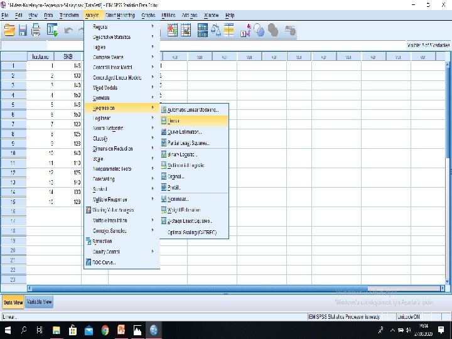Click the Value Labels toolbar icon
Image resolution: width=452 pixels, height=339 pixels.
245,30
